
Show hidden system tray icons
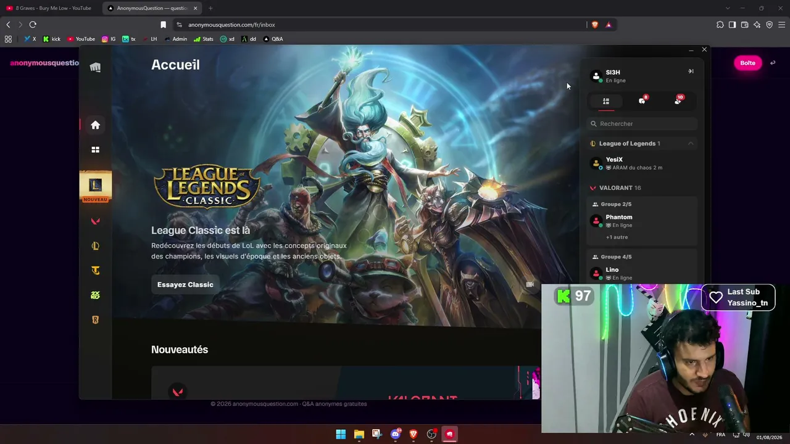(691, 434)
